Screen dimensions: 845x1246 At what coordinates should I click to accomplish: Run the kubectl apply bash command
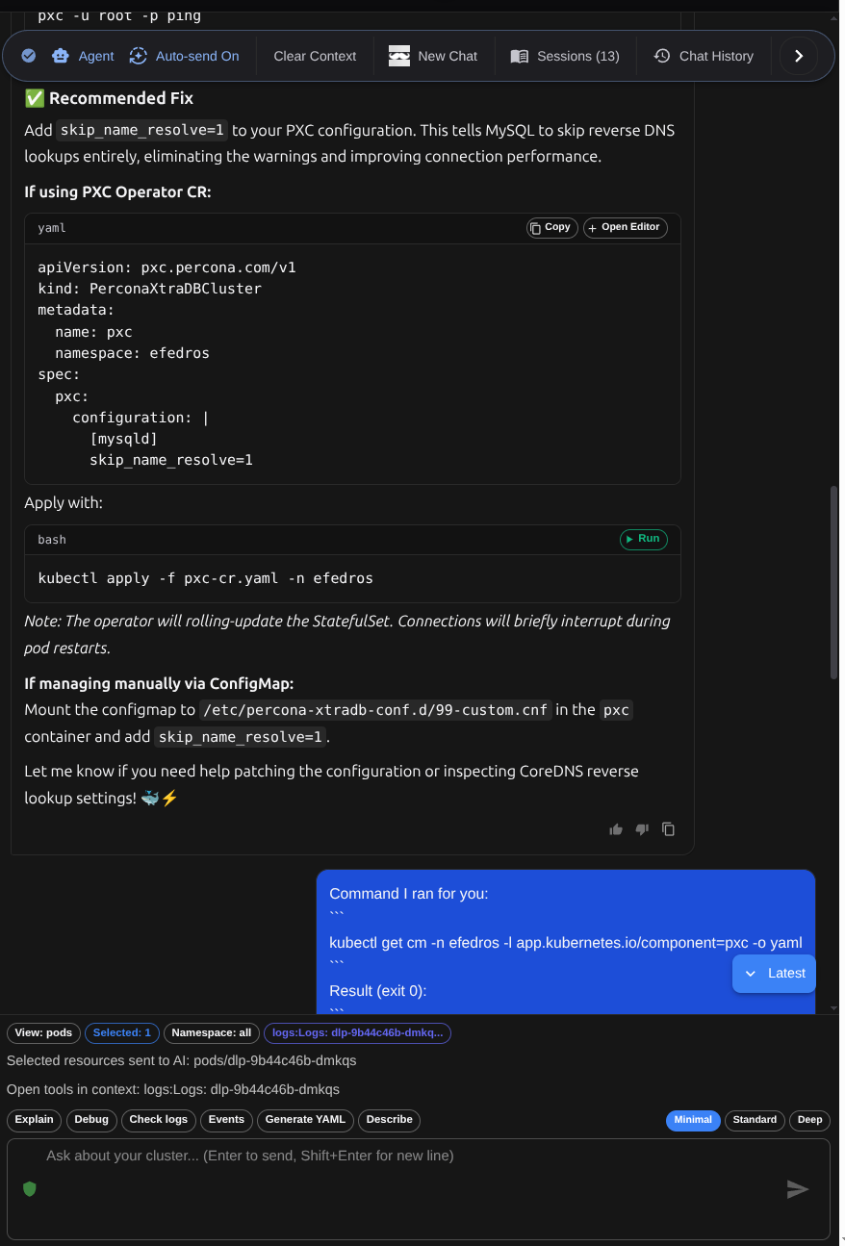click(643, 539)
